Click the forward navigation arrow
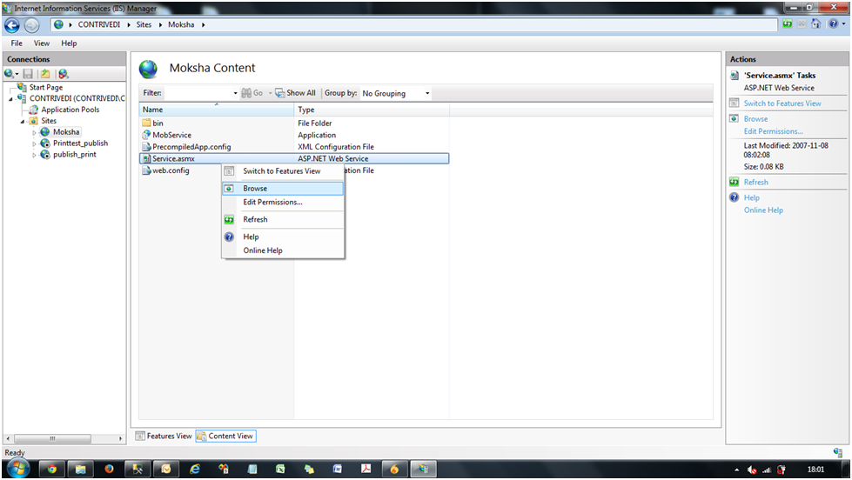Screen dimensions: 852x480 click(31, 25)
